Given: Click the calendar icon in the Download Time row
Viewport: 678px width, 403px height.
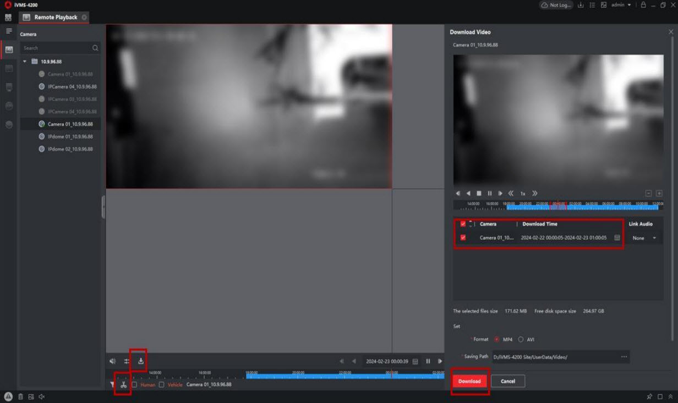Looking at the screenshot, I should [617, 238].
